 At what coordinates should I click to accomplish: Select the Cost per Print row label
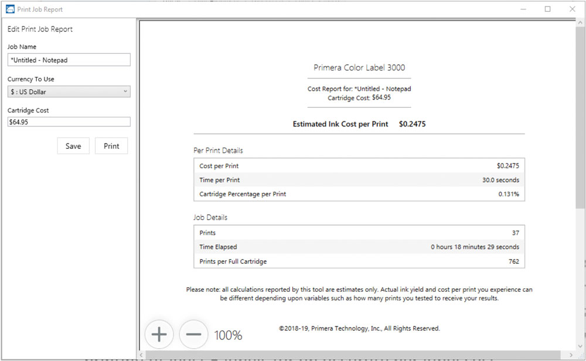[219, 166]
